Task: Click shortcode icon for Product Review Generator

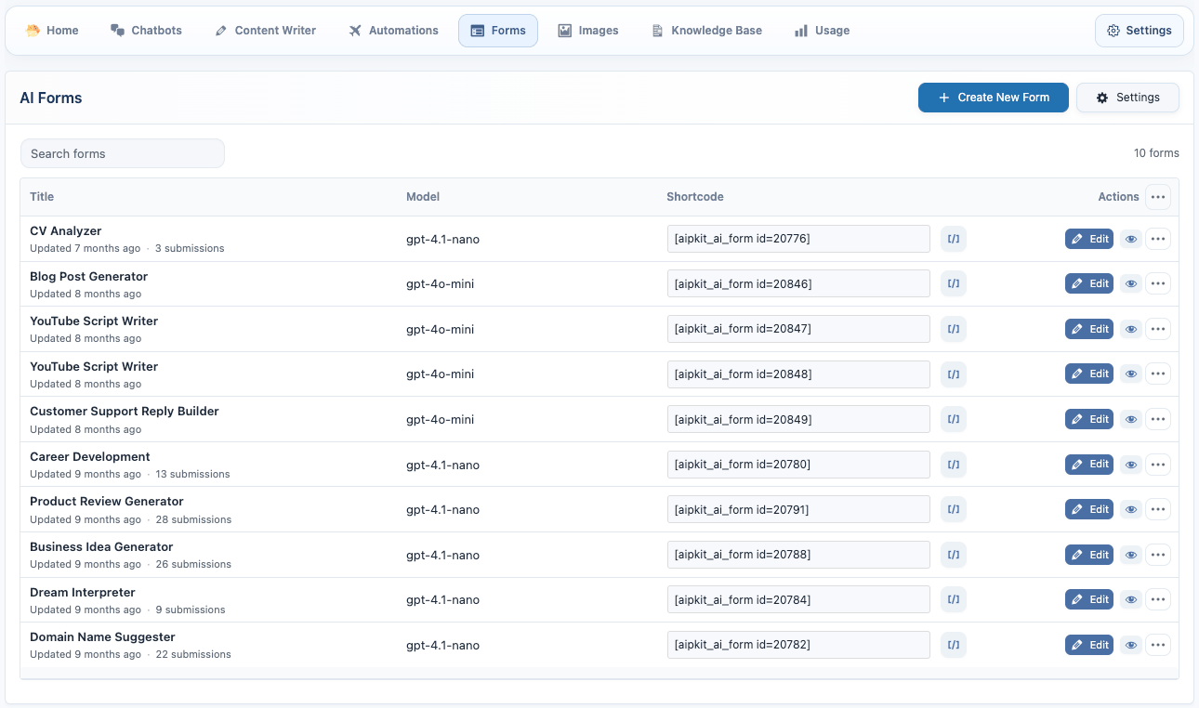Action: [x=953, y=510]
